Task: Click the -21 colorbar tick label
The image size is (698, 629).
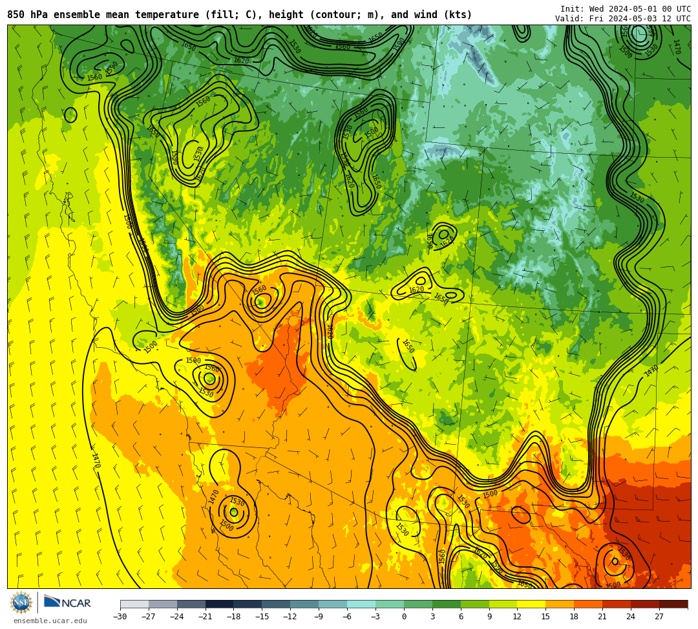Action: (x=206, y=617)
